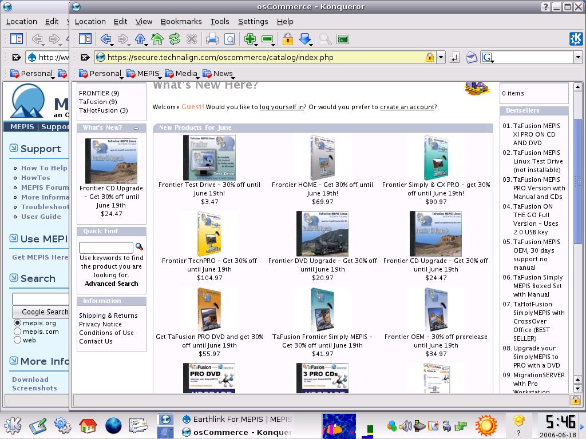Screen dimensions: 586x439
Task: Click the Quick Find magnifier search icon
Action: coord(139,247)
